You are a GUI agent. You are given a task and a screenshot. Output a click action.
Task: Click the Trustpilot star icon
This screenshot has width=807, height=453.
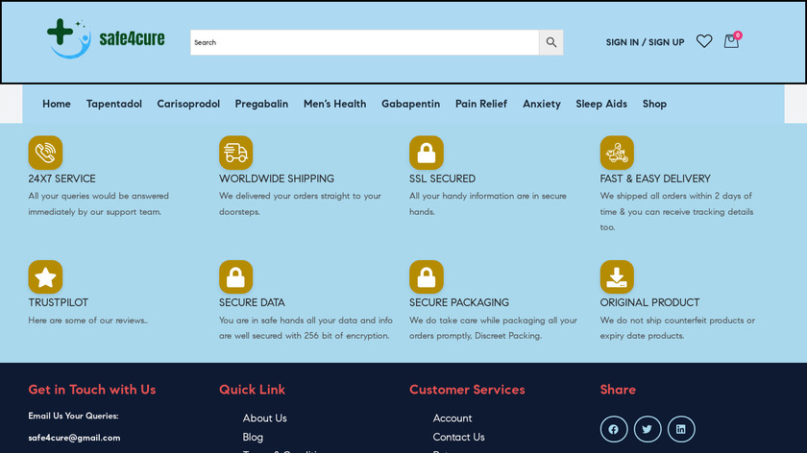click(45, 277)
